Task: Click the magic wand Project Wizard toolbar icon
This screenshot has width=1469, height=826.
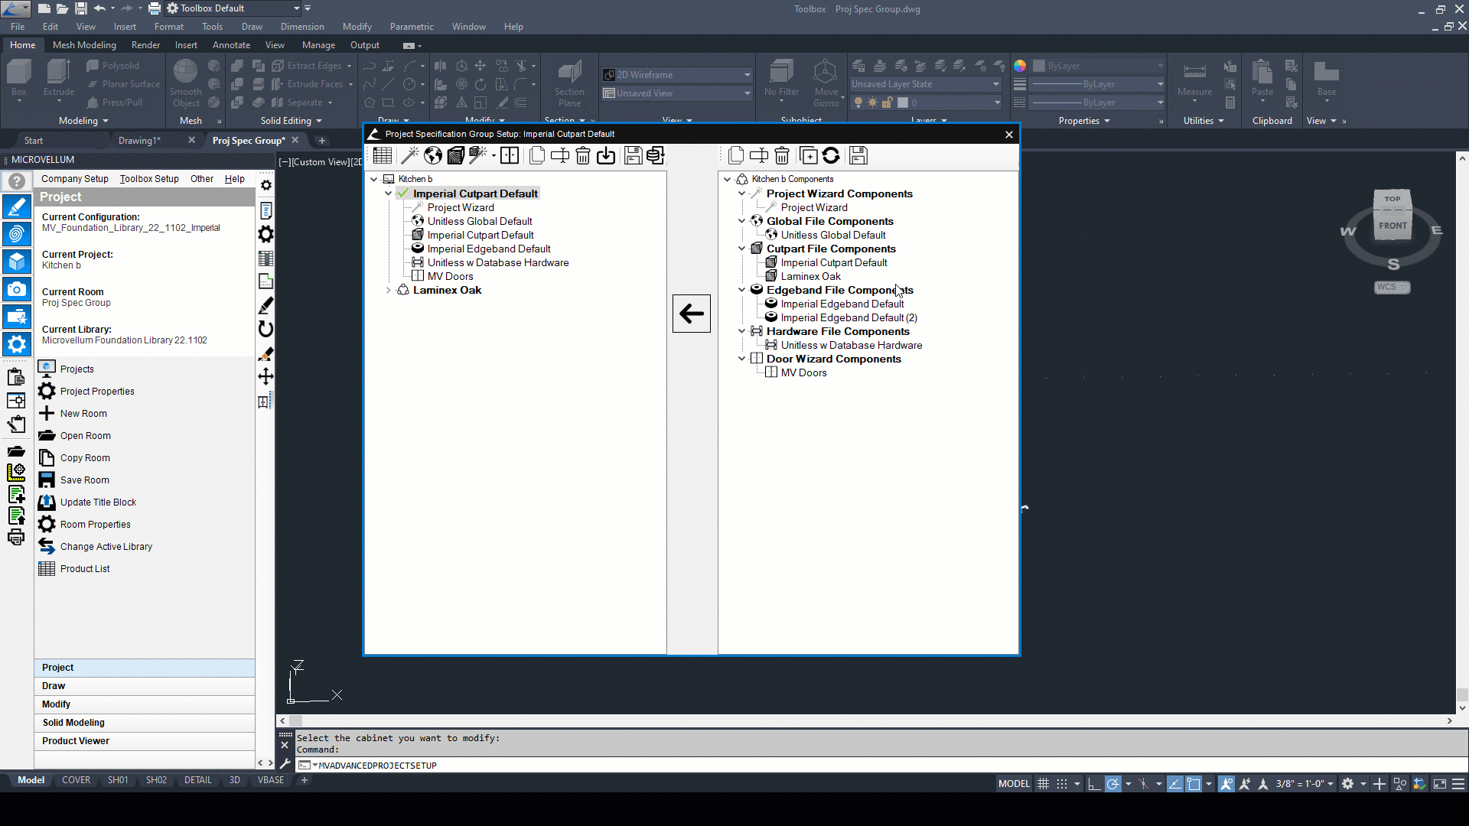Action: 409,156
